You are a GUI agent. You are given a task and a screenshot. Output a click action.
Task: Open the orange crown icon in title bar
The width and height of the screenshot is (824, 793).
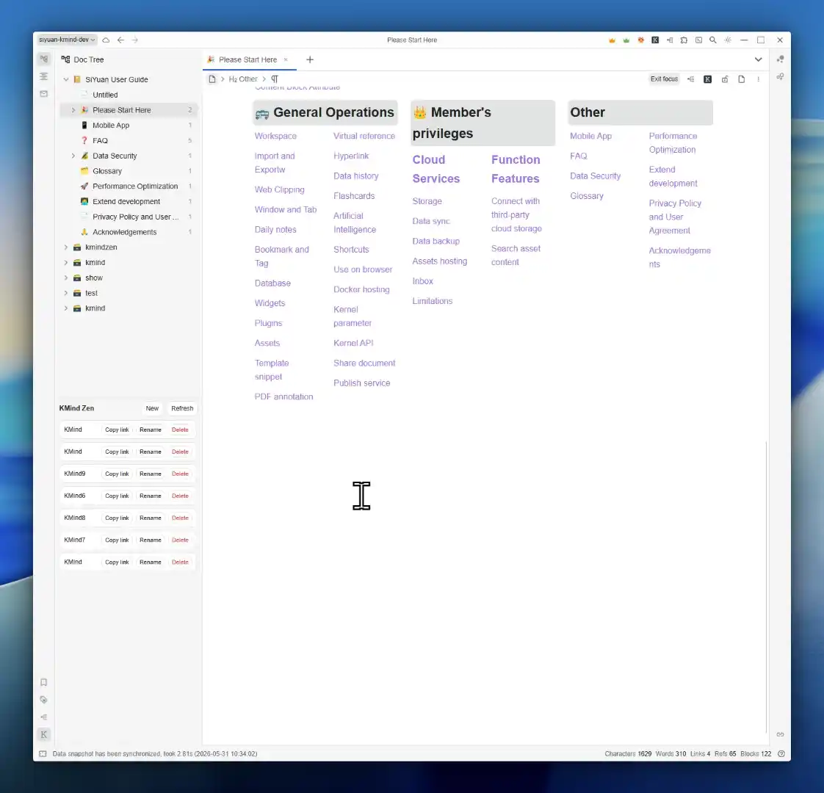(x=612, y=40)
